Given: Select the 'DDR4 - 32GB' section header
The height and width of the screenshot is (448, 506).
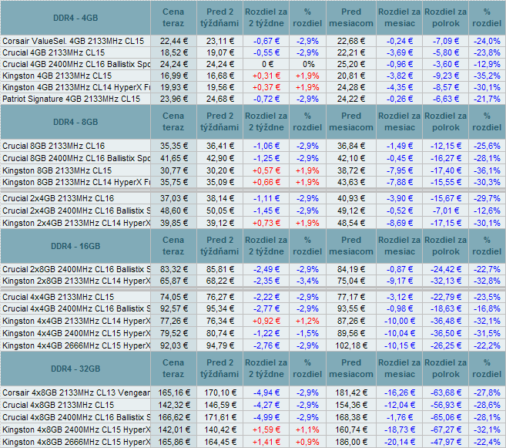Looking at the screenshot, I should coord(75,369).
